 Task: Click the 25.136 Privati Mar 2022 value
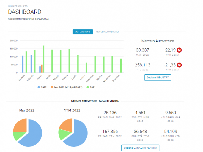[110, 113]
